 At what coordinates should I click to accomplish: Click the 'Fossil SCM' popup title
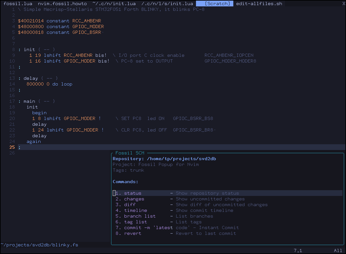pos(130,153)
